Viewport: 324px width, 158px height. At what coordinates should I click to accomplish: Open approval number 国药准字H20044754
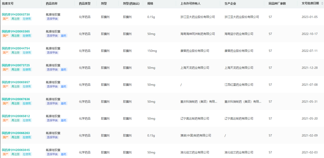tap(16, 48)
